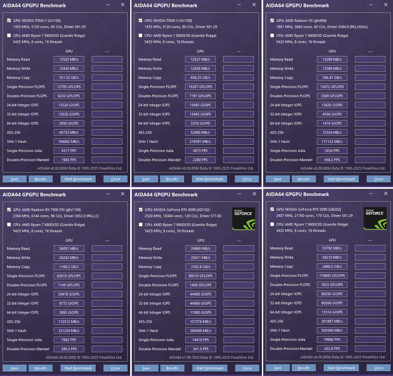Screen dimensions: 393x376
Task: Click empty second-column field beside 26001 MB/s
Action: click(x=107, y=249)
